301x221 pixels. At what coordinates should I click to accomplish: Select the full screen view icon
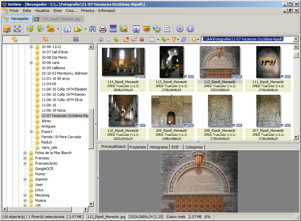click(x=17, y=29)
